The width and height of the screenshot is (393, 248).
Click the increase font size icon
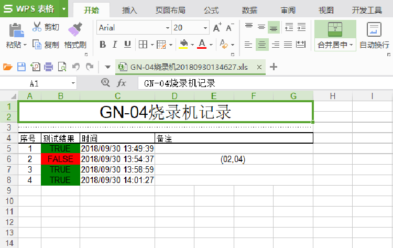pyautogui.click(x=217, y=27)
